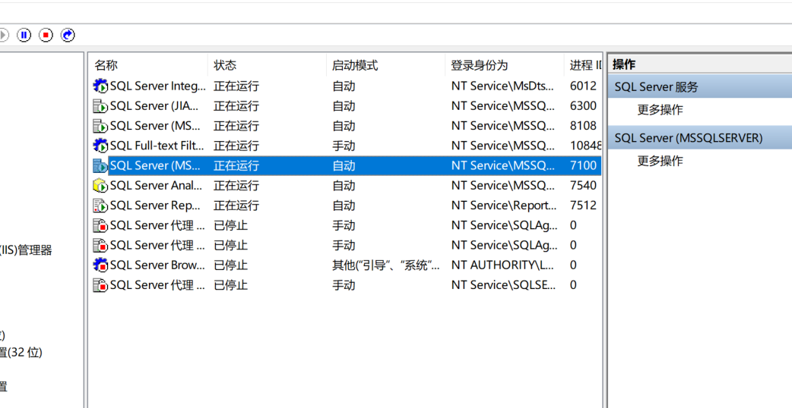The height and width of the screenshot is (408, 792).
Task: Click the Restart service toolbar button
Action: [68, 35]
